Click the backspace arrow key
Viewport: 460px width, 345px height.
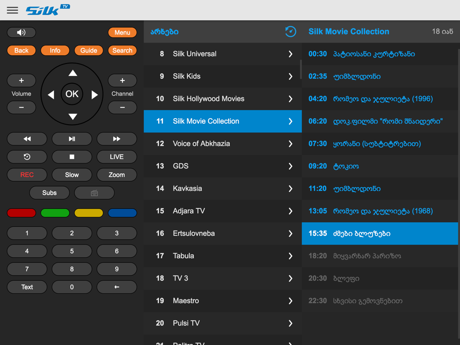pos(117,287)
